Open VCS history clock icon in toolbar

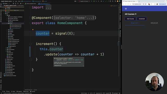click(110, 1)
